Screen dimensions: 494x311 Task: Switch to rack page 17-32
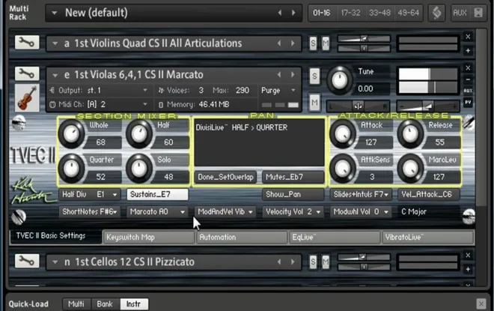pos(350,13)
